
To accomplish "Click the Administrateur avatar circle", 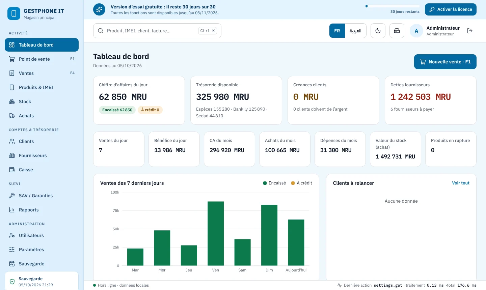I will (x=416, y=31).
